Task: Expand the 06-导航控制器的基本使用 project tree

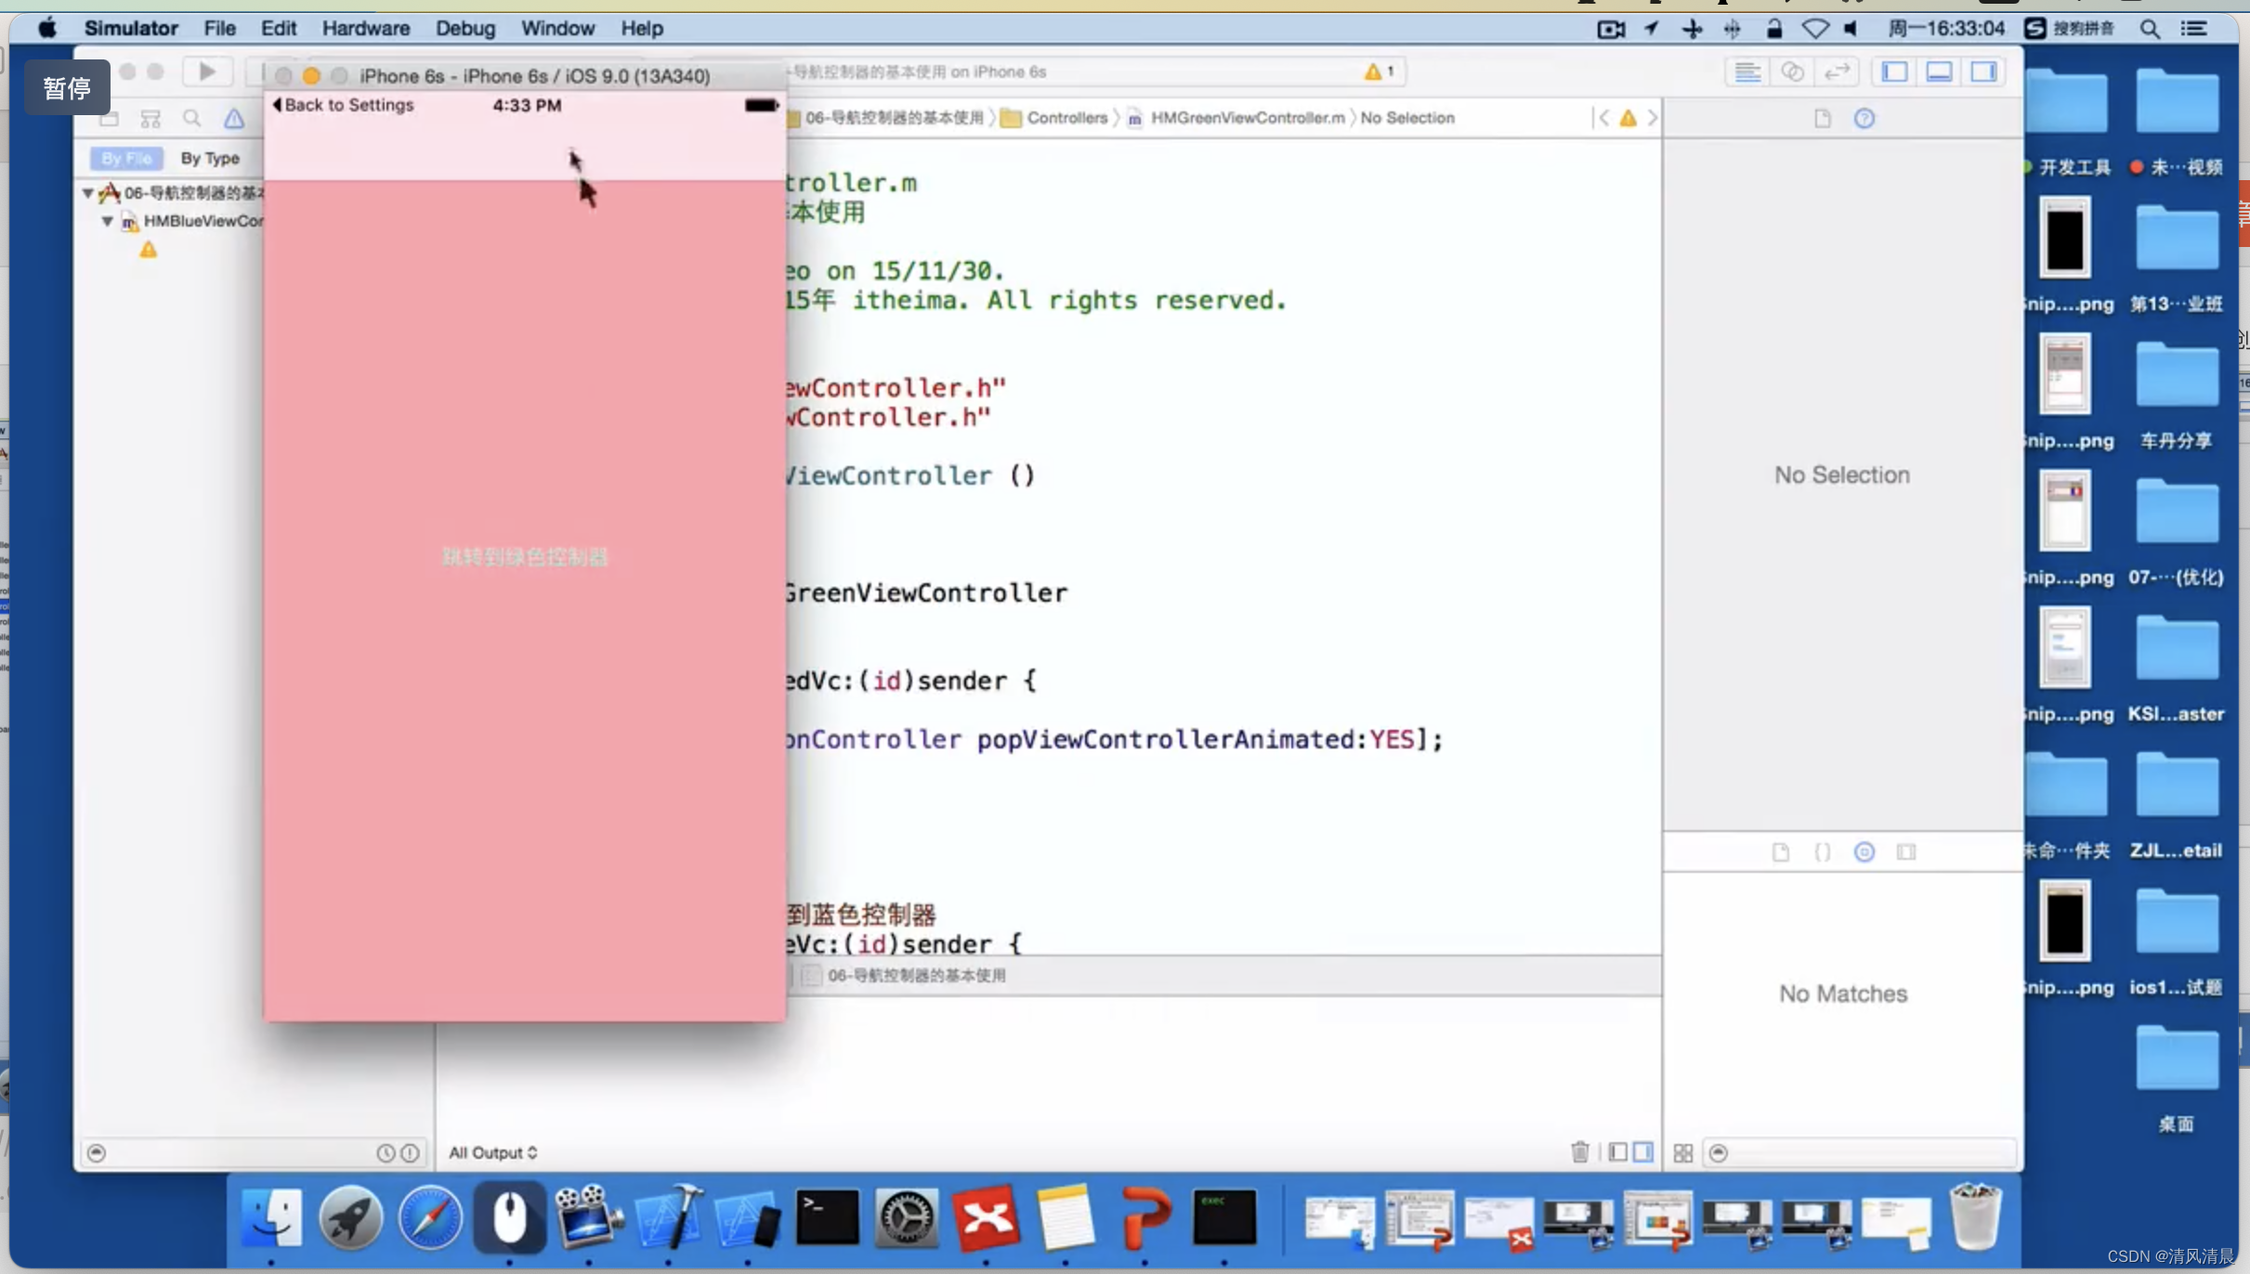Action: pyautogui.click(x=88, y=191)
